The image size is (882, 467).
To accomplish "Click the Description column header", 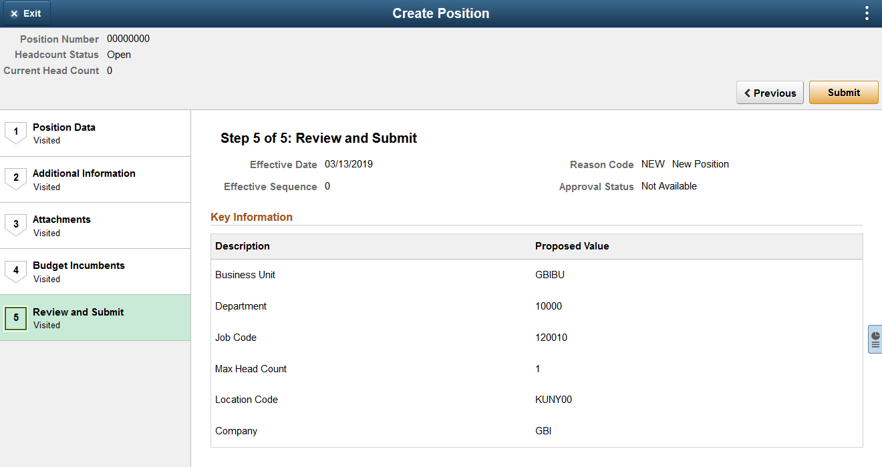I will click(243, 246).
